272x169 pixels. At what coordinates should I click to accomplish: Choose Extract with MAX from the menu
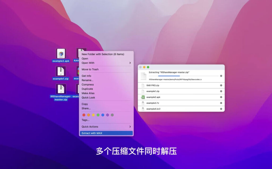point(106,132)
